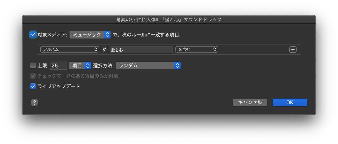Open help with the question mark button
This screenshot has width=338, height=144.
click(x=34, y=102)
